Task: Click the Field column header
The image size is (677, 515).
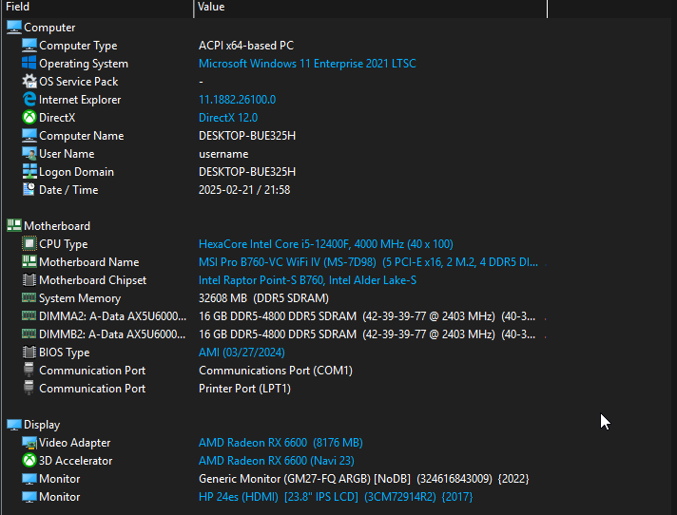Action: click(98, 8)
